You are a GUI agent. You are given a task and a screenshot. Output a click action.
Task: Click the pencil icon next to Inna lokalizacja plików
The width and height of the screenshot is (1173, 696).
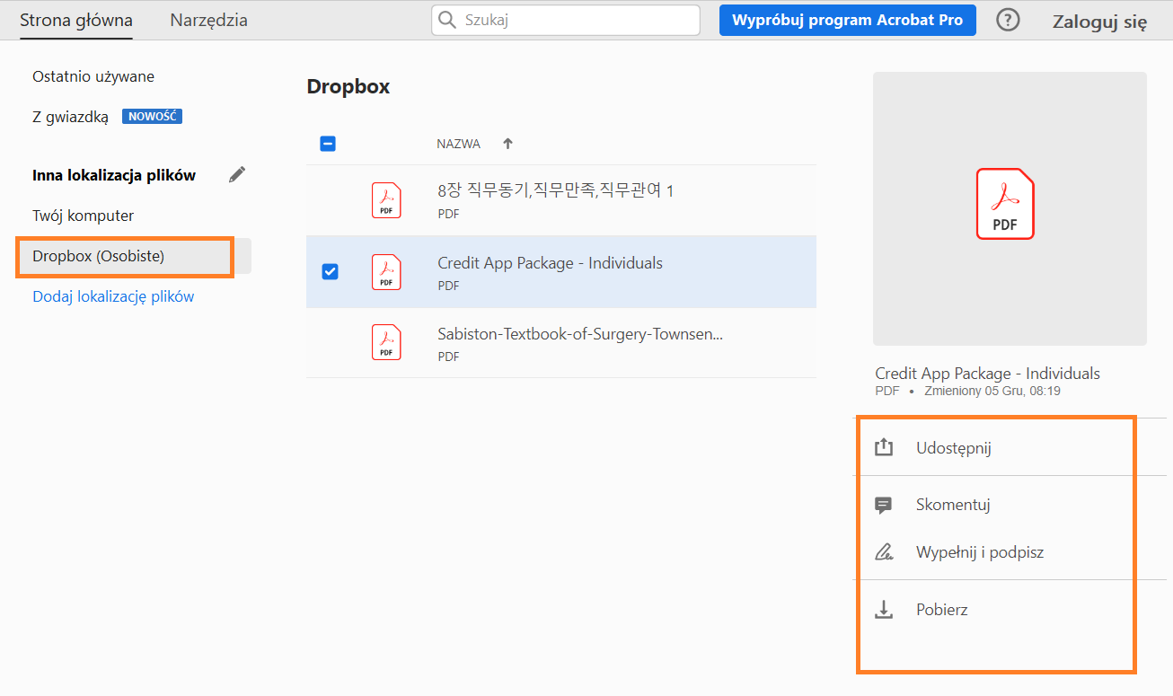tap(236, 174)
